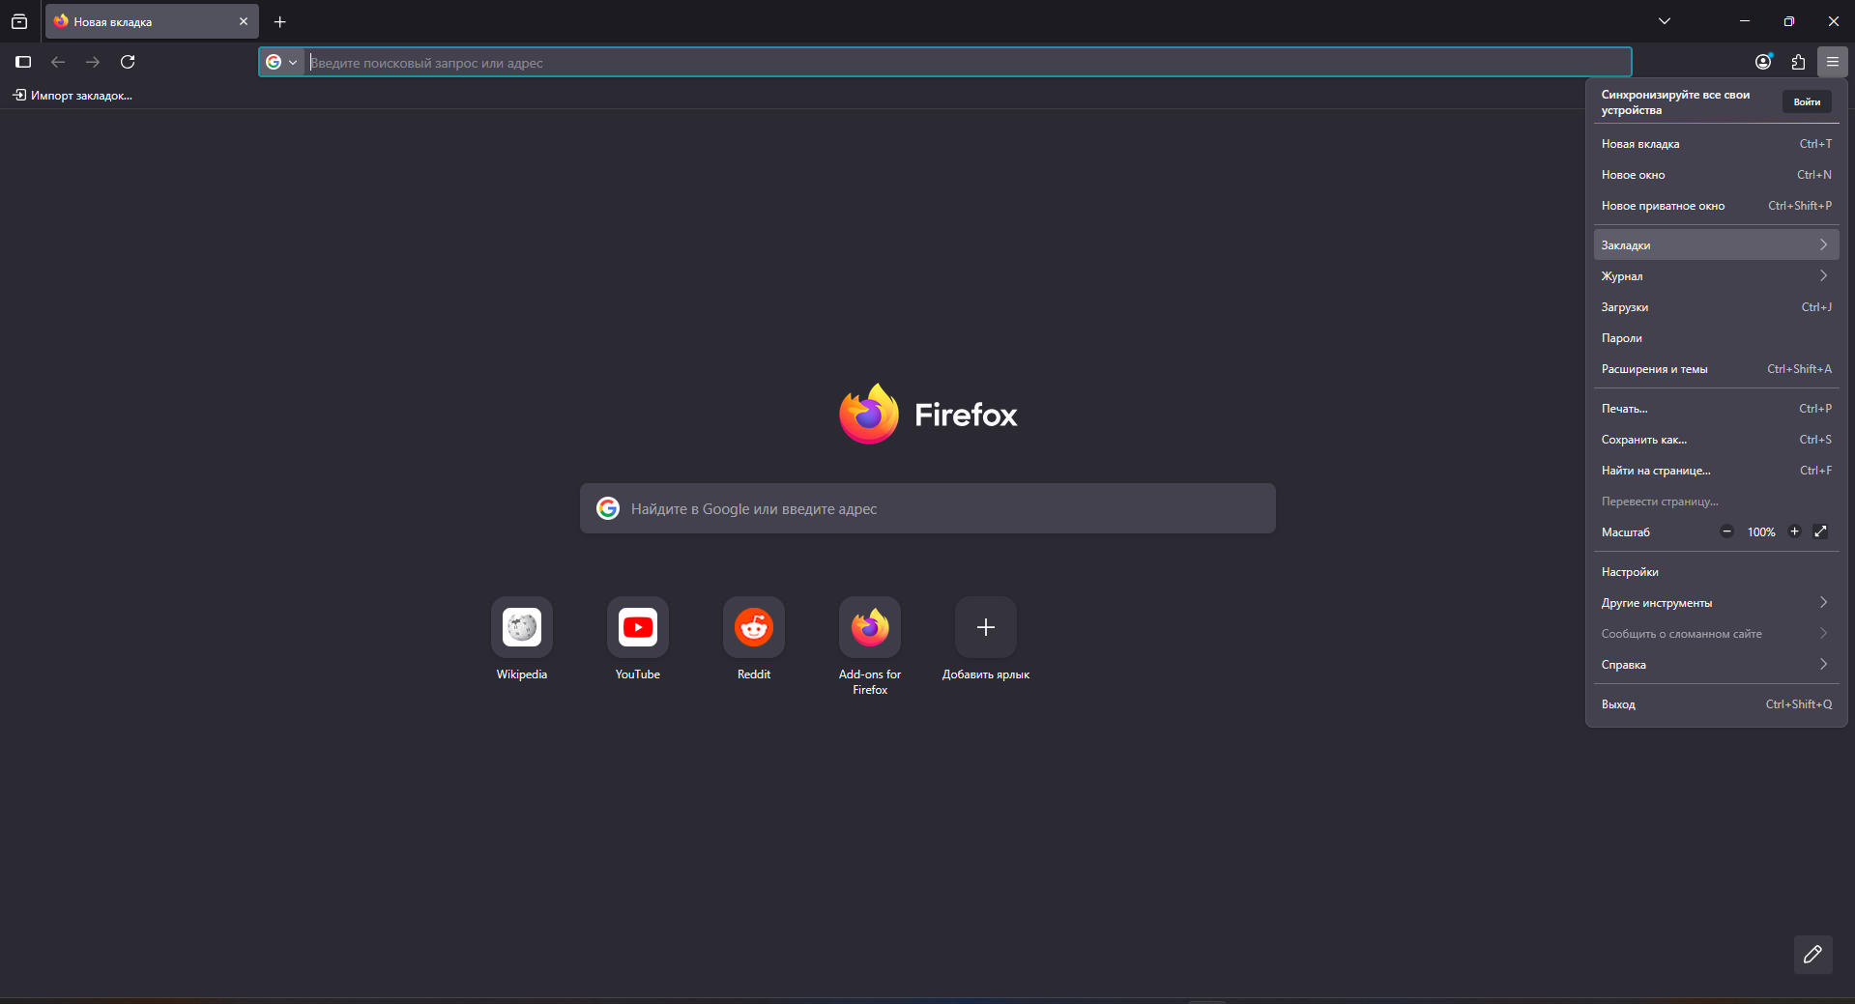This screenshot has height=1004, width=1855.
Task: Select Новое окно menu item
Action: pos(1717,175)
